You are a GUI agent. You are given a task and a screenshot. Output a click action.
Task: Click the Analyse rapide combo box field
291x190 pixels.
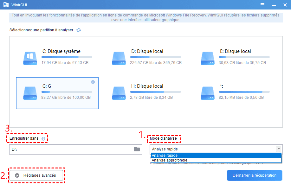click(x=216, y=149)
